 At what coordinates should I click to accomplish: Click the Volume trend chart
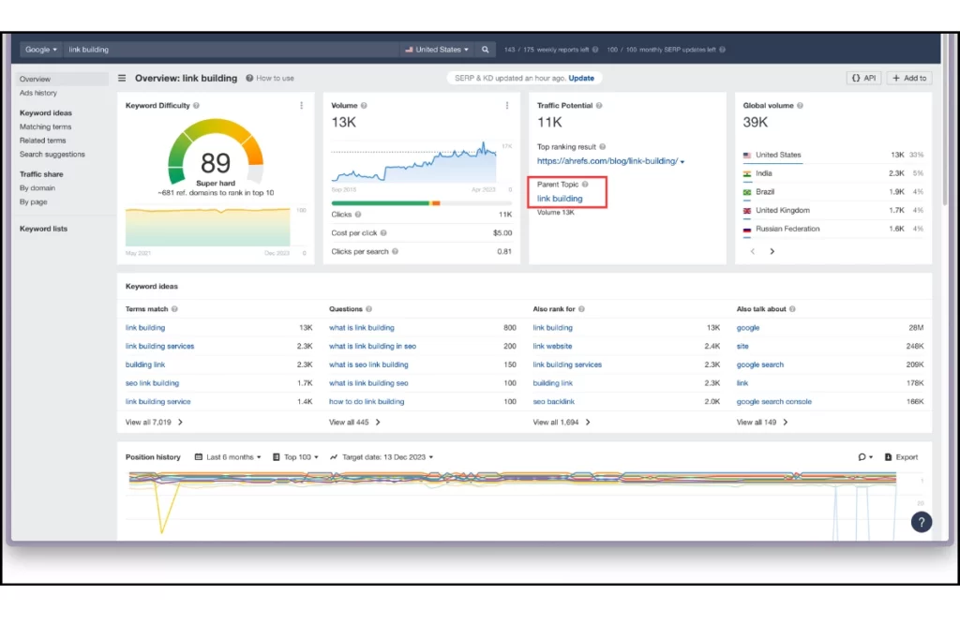pyautogui.click(x=413, y=163)
